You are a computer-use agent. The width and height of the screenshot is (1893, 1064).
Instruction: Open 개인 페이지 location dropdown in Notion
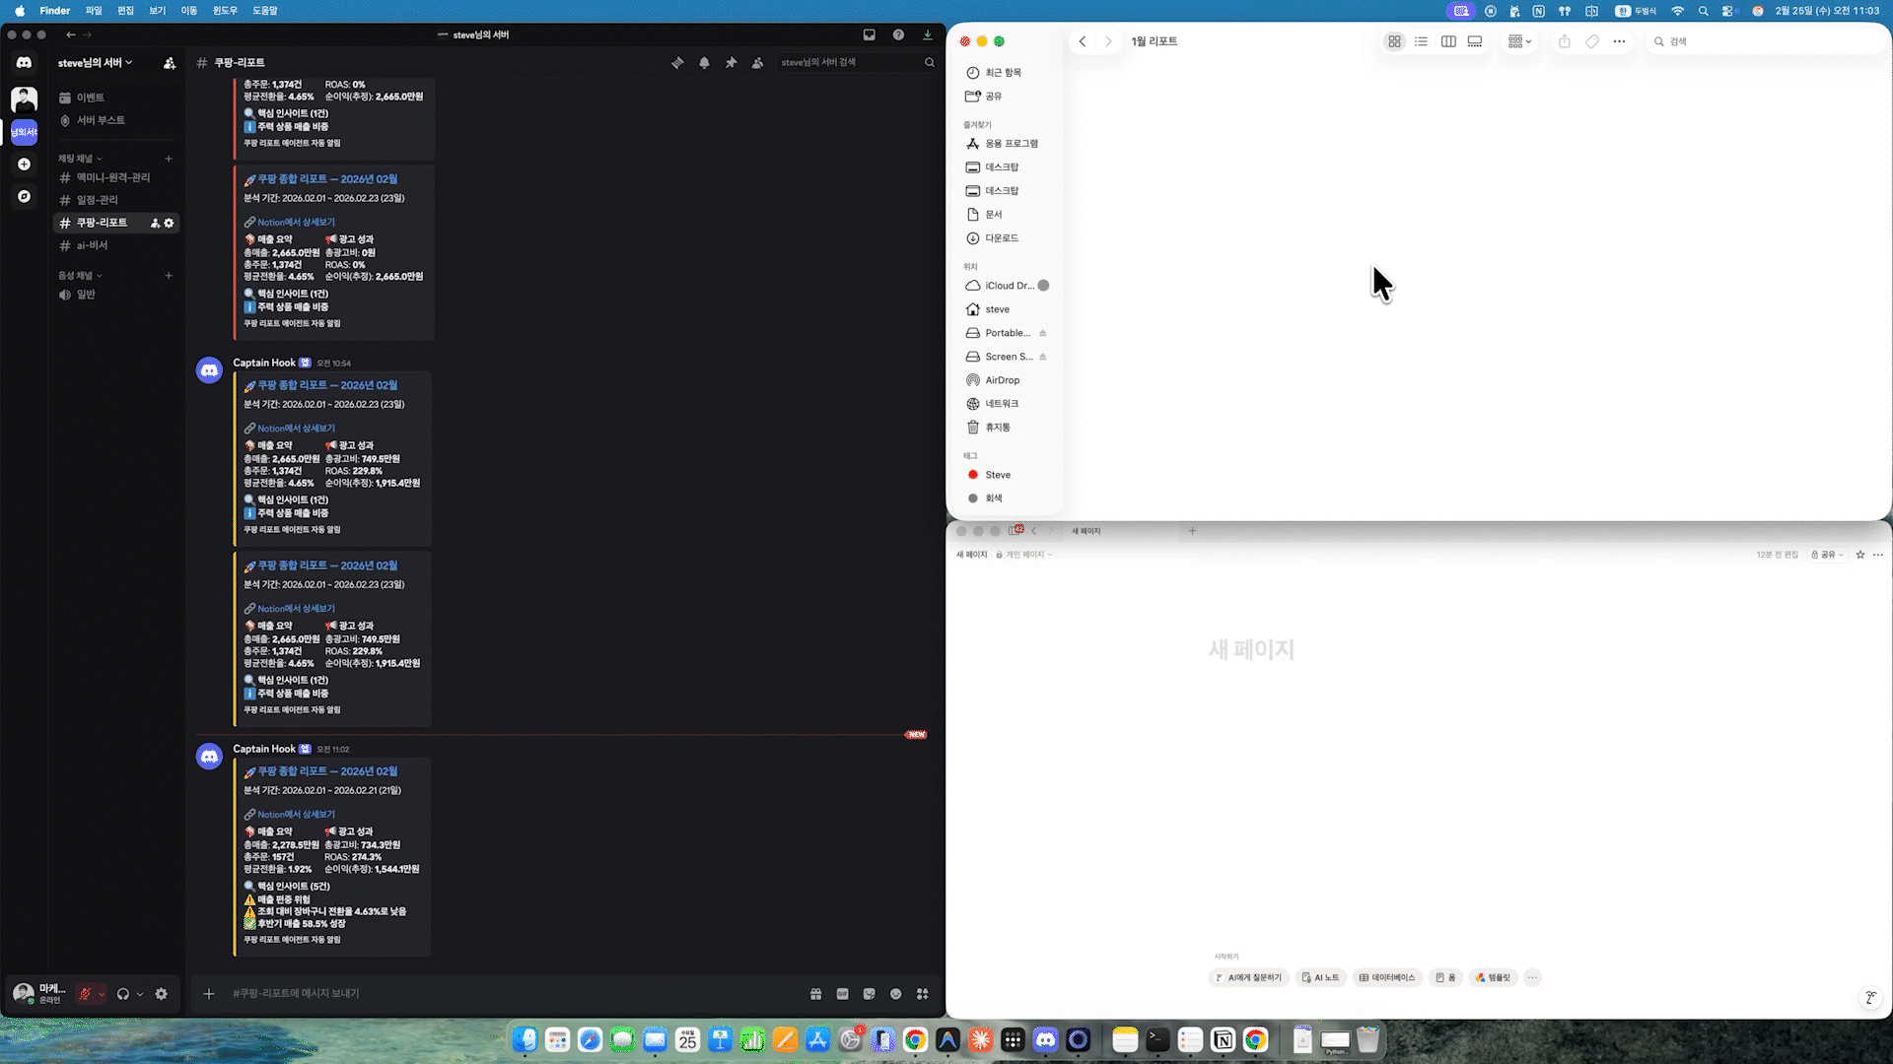click(x=1024, y=555)
